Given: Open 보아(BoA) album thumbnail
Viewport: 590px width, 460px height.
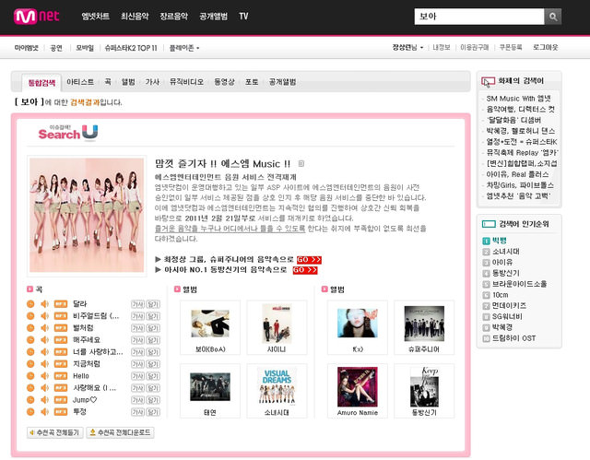Looking at the screenshot, I should (x=210, y=324).
